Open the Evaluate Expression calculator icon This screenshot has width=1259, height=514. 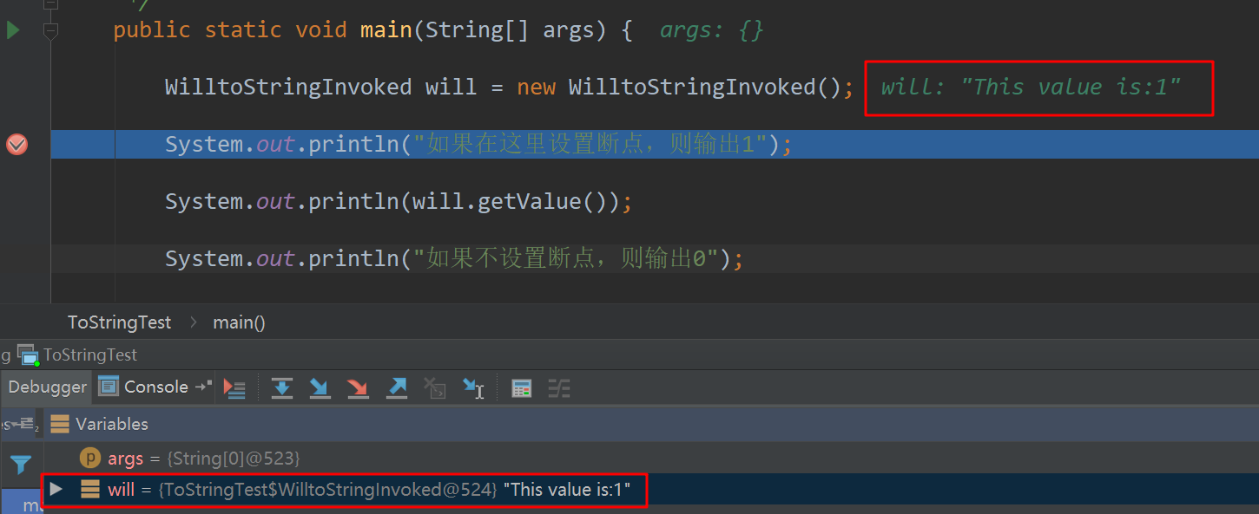pyautogui.click(x=521, y=388)
